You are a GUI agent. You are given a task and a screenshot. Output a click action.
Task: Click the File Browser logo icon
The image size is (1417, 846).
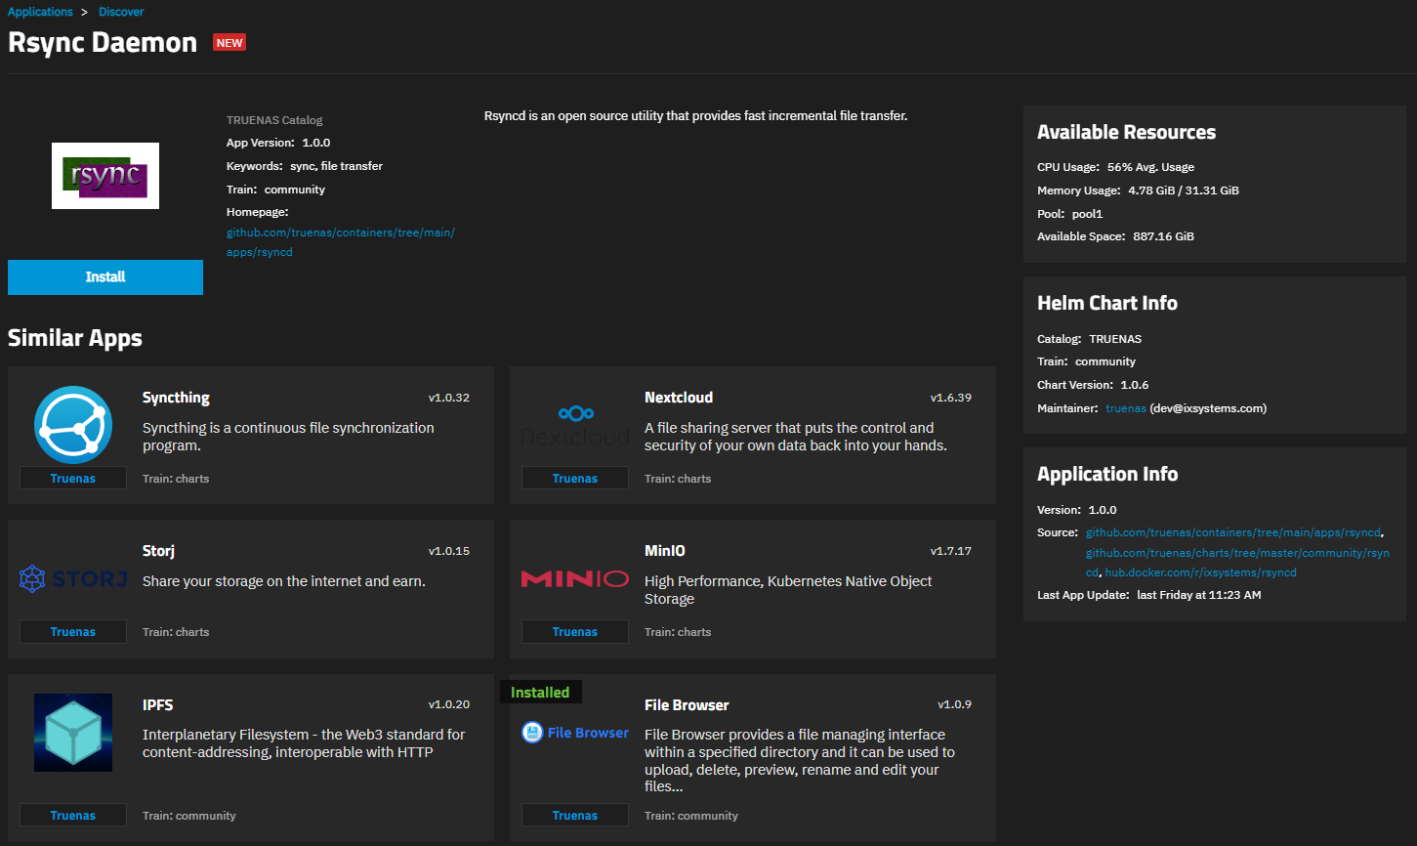tap(575, 733)
